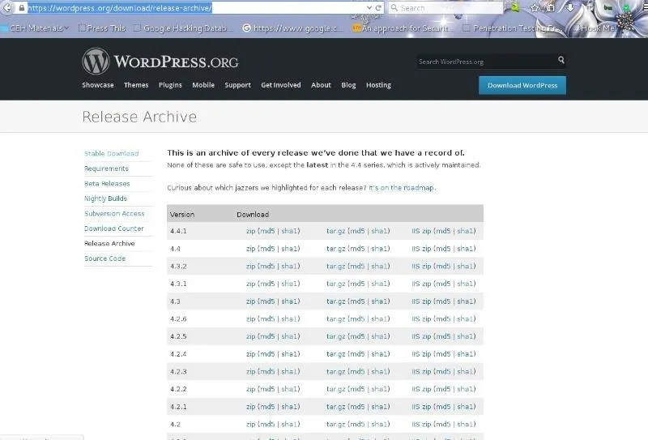Download the zip for version 4.2

[250, 425]
